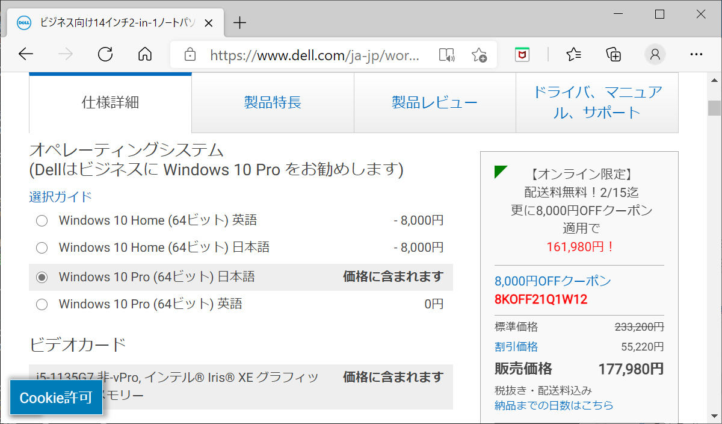Open the 選択ガイド link

tap(61, 197)
